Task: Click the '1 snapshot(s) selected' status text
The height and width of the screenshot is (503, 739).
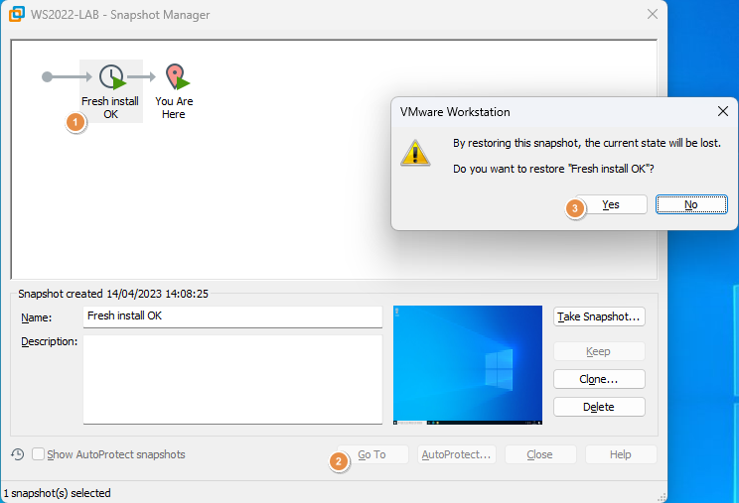Action: [57, 493]
